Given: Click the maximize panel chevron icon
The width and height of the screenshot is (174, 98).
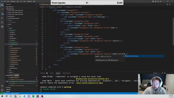Looking at the screenshot, I should coord(170,73).
